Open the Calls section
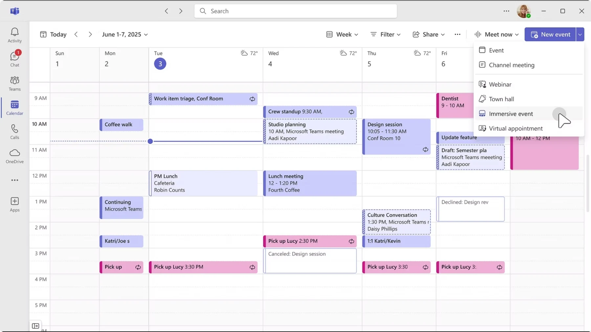The image size is (591, 332). click(15, 132)
